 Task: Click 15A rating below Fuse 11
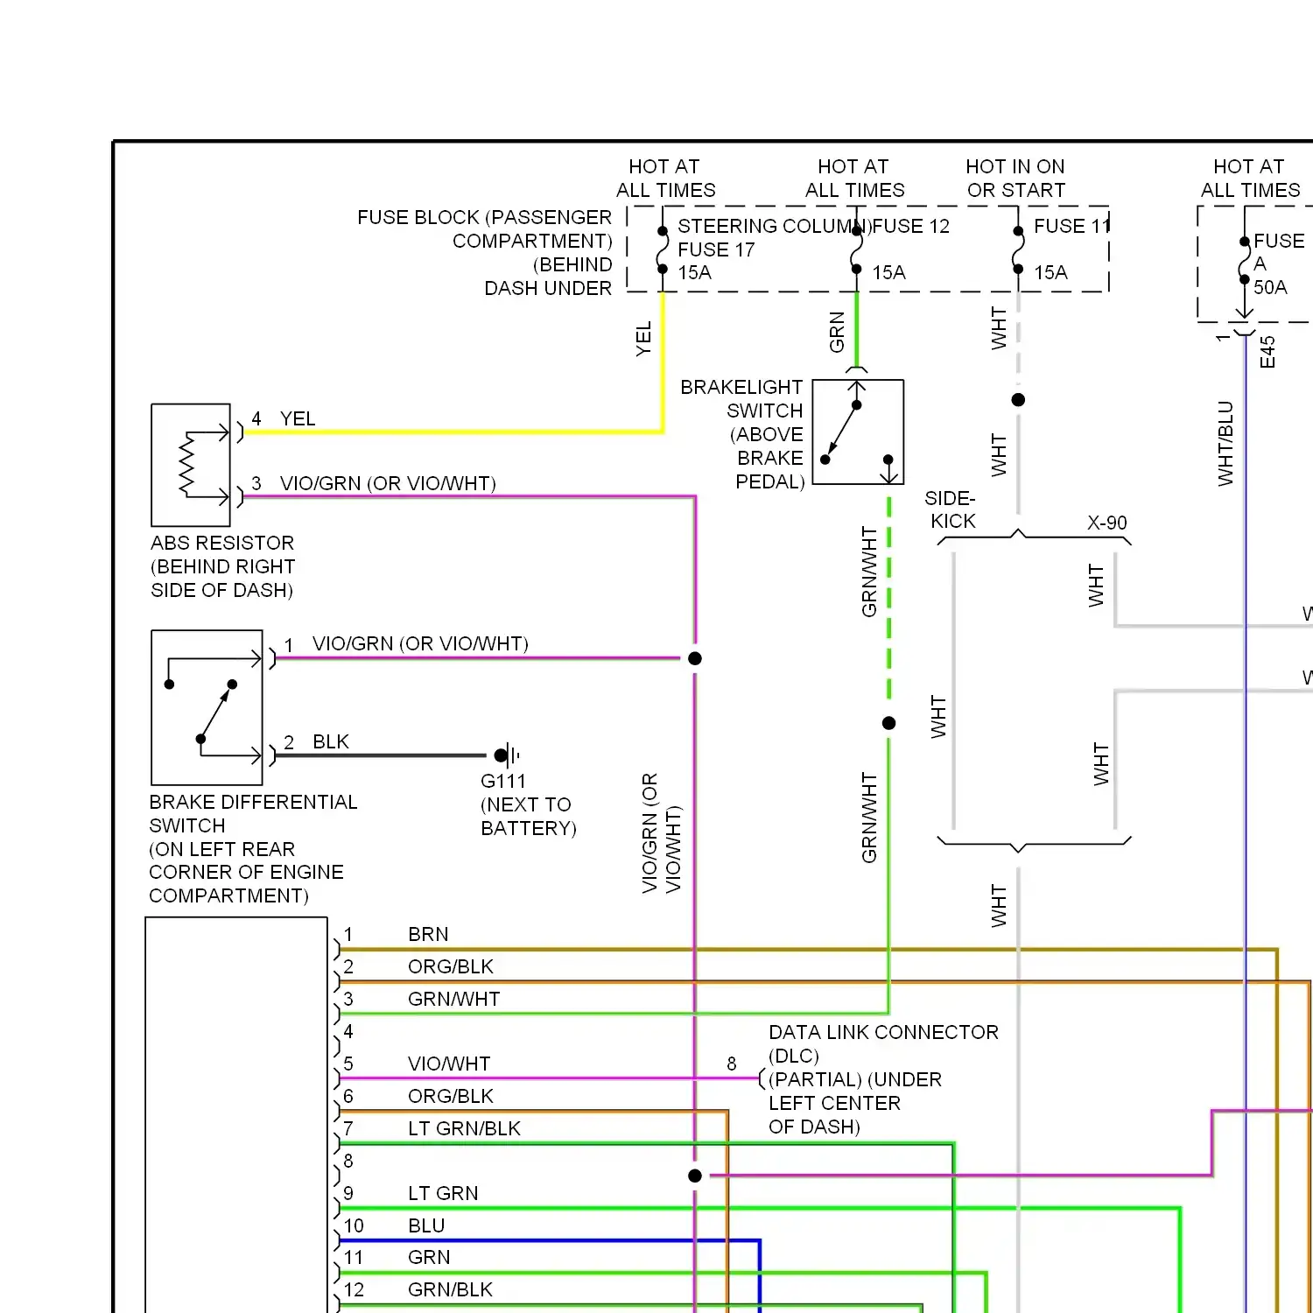1050,272
